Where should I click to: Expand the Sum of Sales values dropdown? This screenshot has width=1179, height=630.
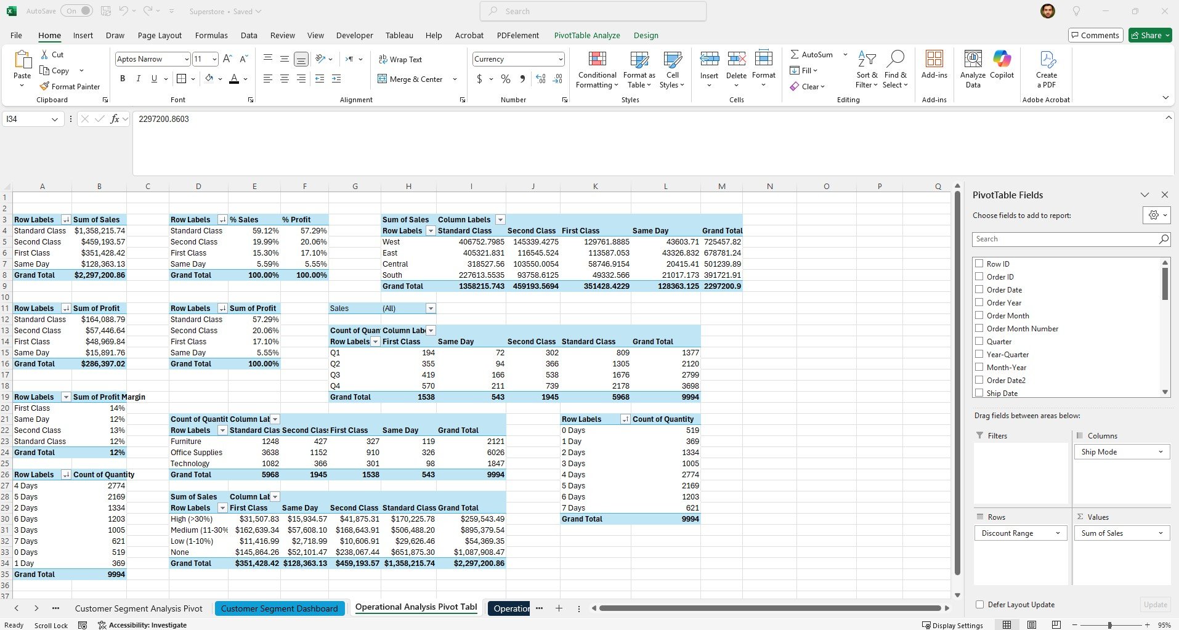coord(1161,533)
